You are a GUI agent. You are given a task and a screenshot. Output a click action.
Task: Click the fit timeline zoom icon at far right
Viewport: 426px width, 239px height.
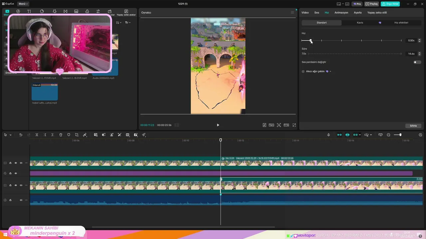pyautogui.click(x=420, y=135)
